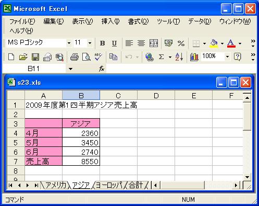Switch to the 合計 sheet tab

[136, 185]
